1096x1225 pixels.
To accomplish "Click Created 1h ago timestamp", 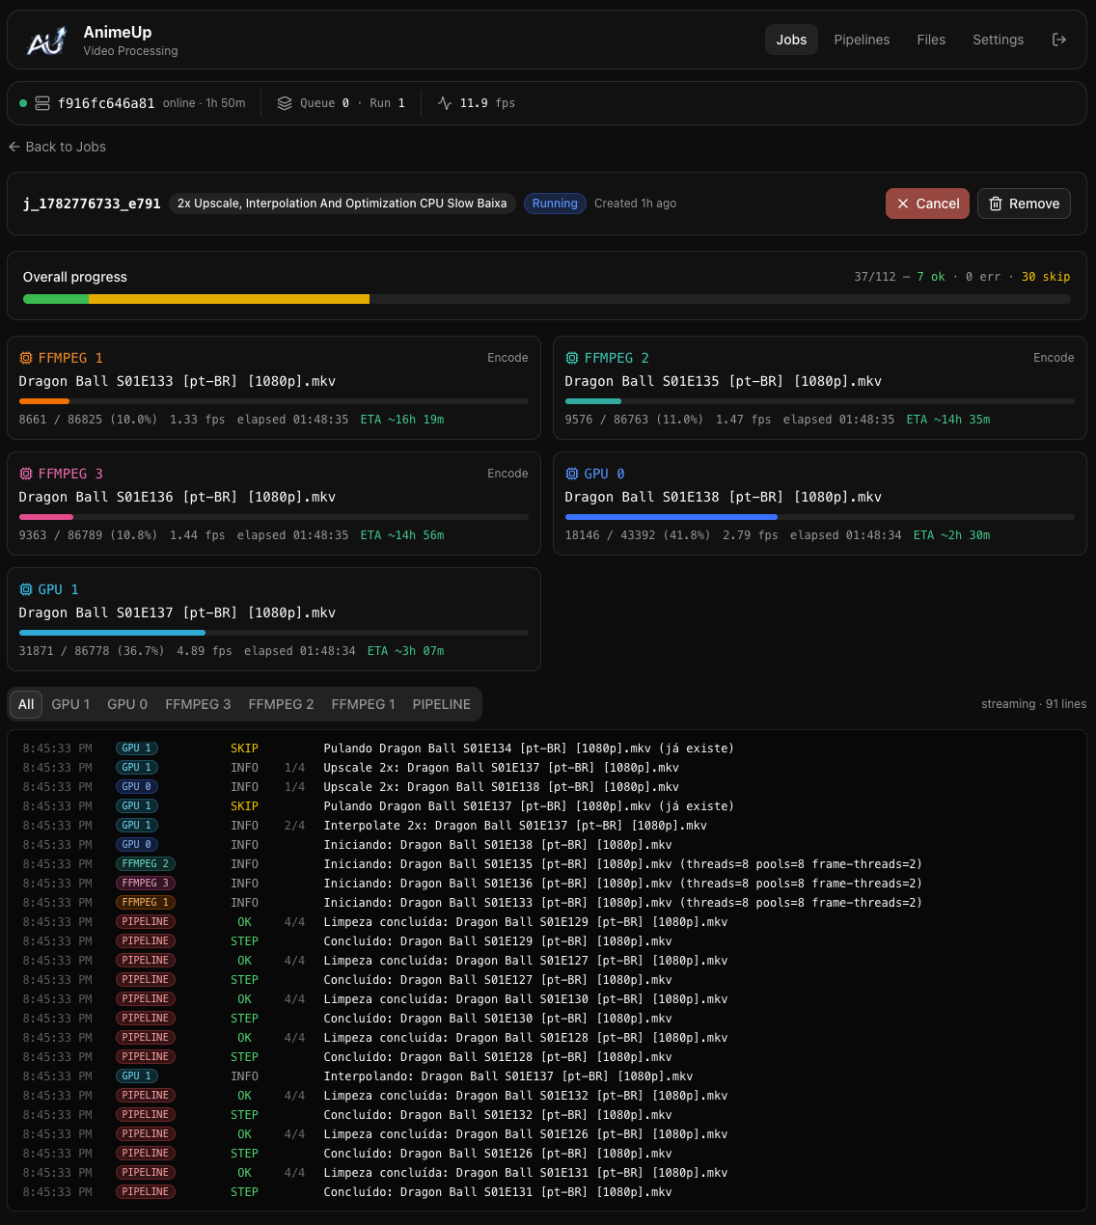I will pos(636,204).
